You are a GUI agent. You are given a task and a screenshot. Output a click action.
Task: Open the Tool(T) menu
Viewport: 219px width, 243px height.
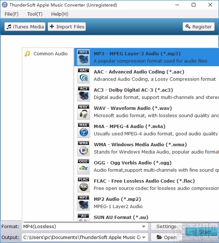[x=35, y=14]
